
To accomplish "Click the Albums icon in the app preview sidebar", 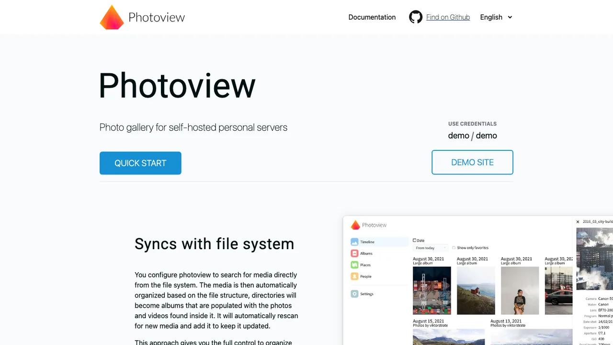I will [x=354, y=253].
